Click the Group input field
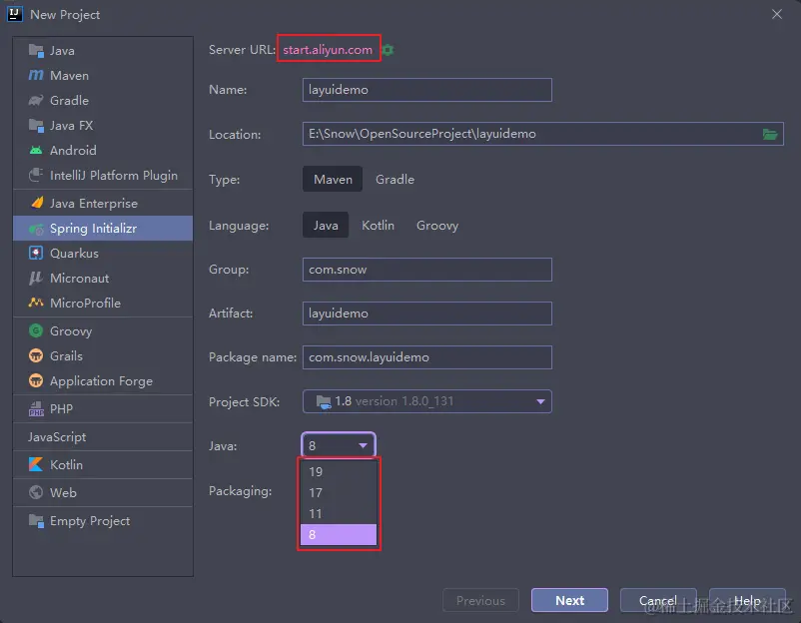801x623 pixels. pos(427,270)
